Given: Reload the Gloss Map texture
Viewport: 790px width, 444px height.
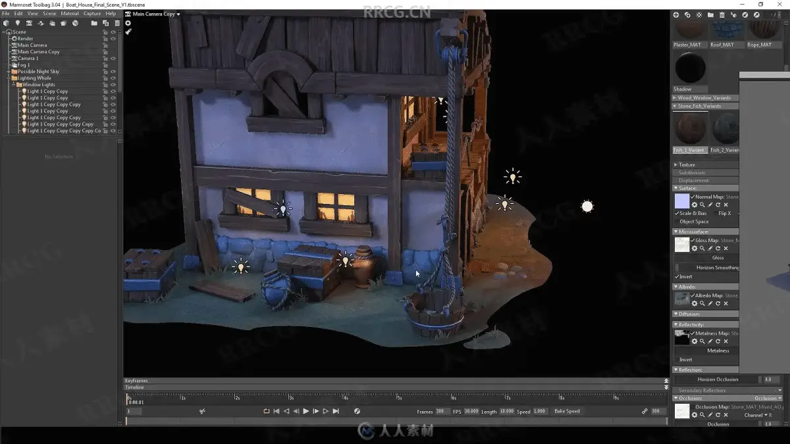Looking at the screenshot, I should point(718,249).
